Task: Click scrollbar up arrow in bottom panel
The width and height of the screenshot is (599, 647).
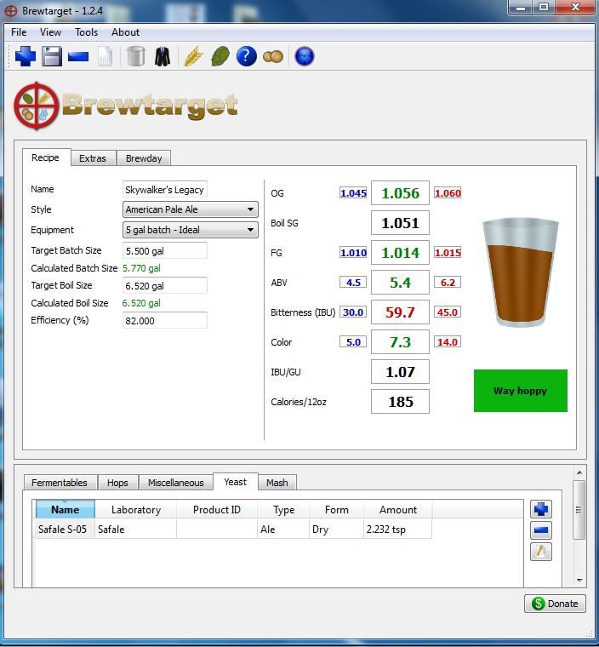Action: coord(579,472)
